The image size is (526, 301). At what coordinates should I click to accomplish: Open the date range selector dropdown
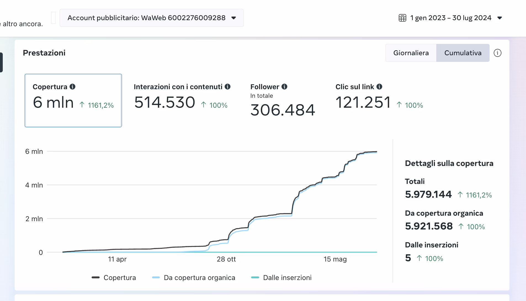(451, 18)
